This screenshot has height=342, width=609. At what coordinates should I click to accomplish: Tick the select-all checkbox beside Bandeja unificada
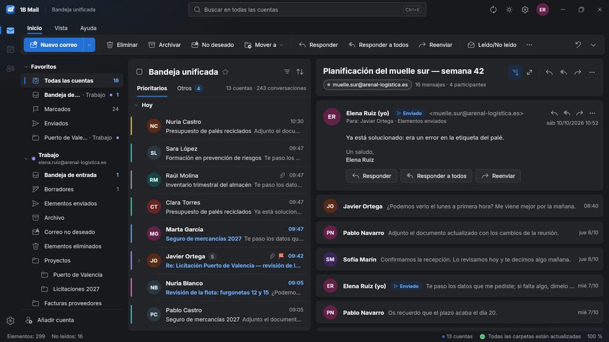[x=140, y=72]
